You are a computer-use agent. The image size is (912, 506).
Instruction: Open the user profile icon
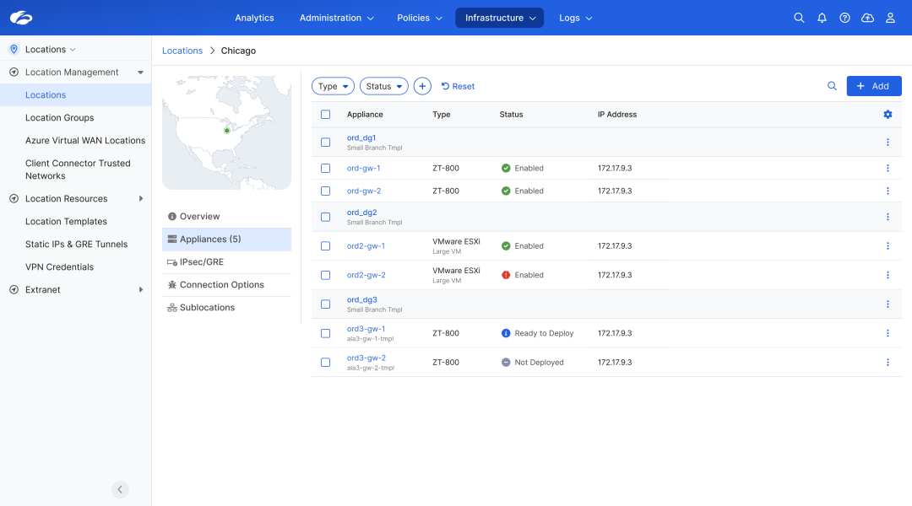[890, 18]
